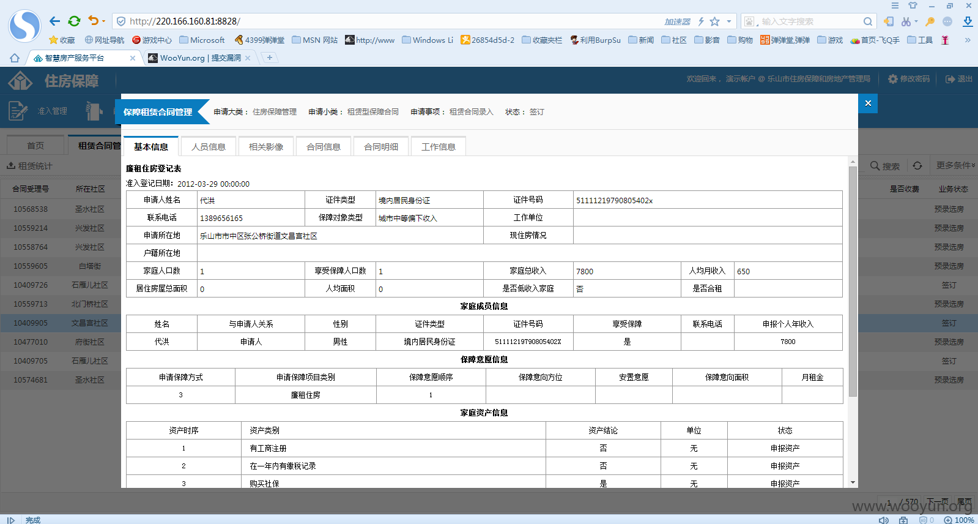Click the refresh icon beside 搜索
Screen dimensions: 978x524
click(x=917, y=166)
